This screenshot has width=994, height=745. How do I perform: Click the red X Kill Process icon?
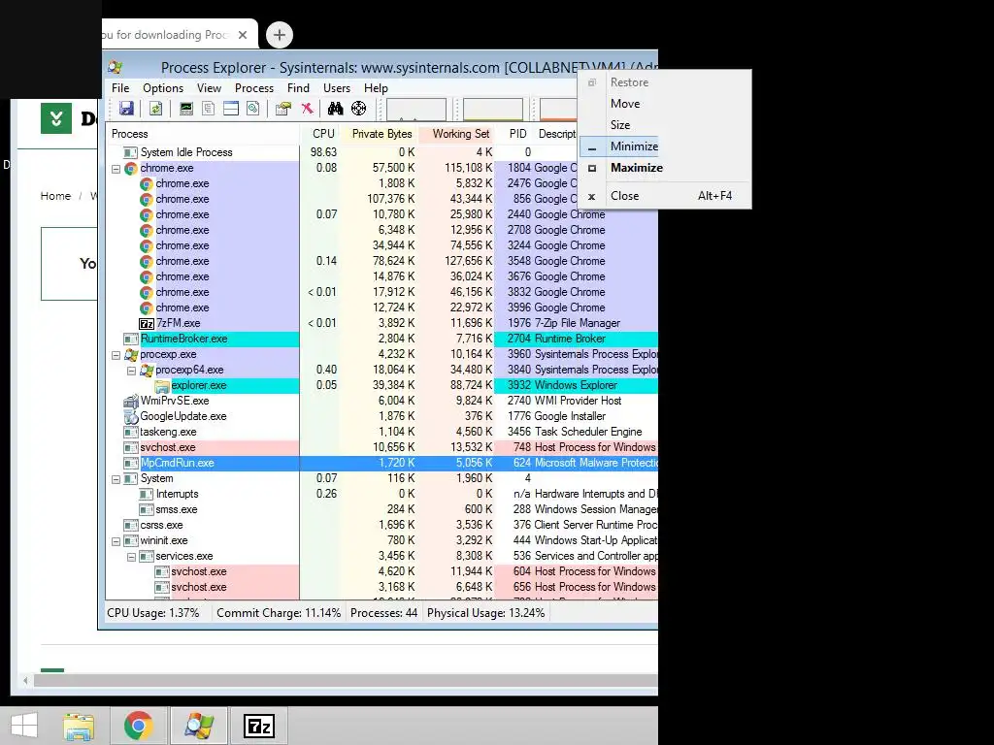(x=307, y=109)
